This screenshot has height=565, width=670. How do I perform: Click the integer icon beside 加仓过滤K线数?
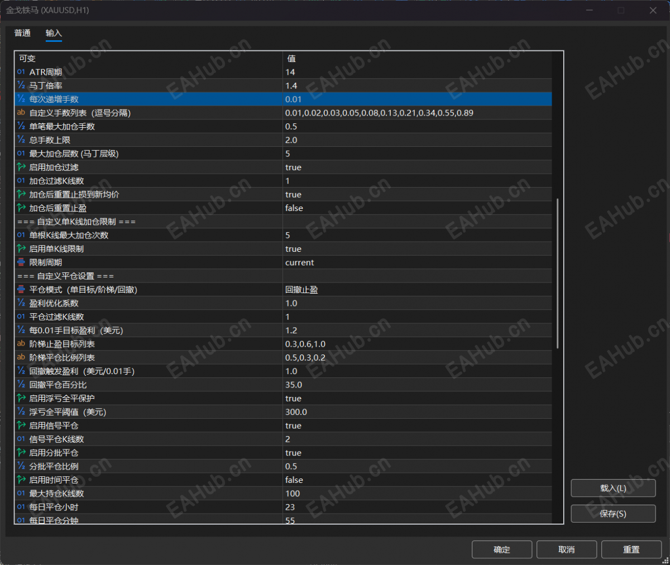[x=21, y=181]
